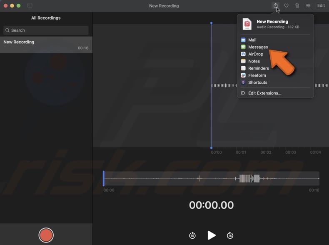329x245 pixels.
Task: Send recording using AirDrop
Action: point(256,54)
